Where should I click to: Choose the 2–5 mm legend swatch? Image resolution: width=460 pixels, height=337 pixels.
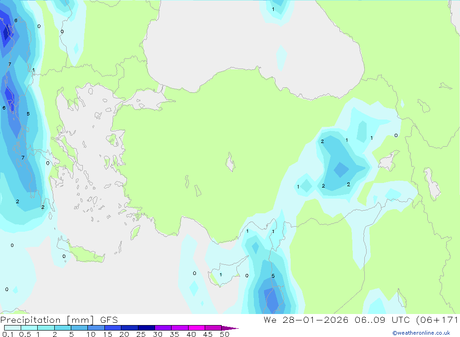pyautogui.click(x=63, y=328)
